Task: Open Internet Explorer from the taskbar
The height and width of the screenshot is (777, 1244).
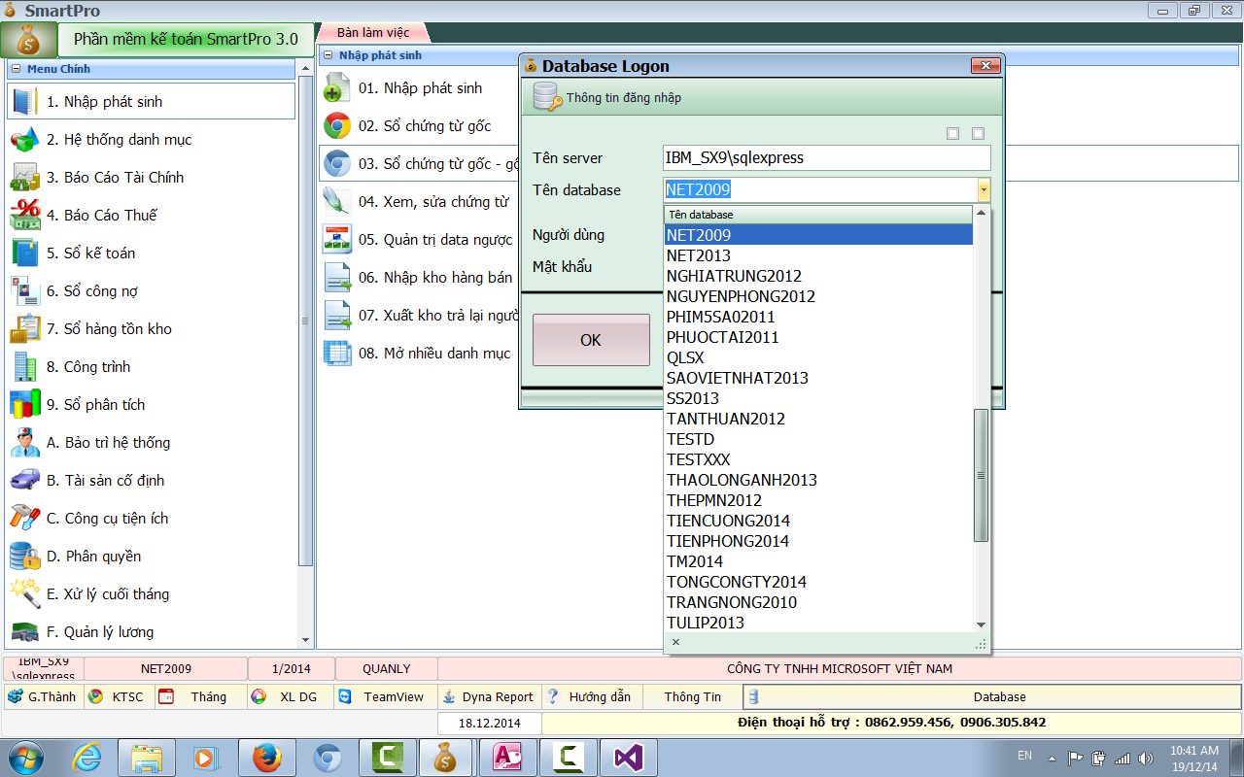Action: [x=86, y=757]
